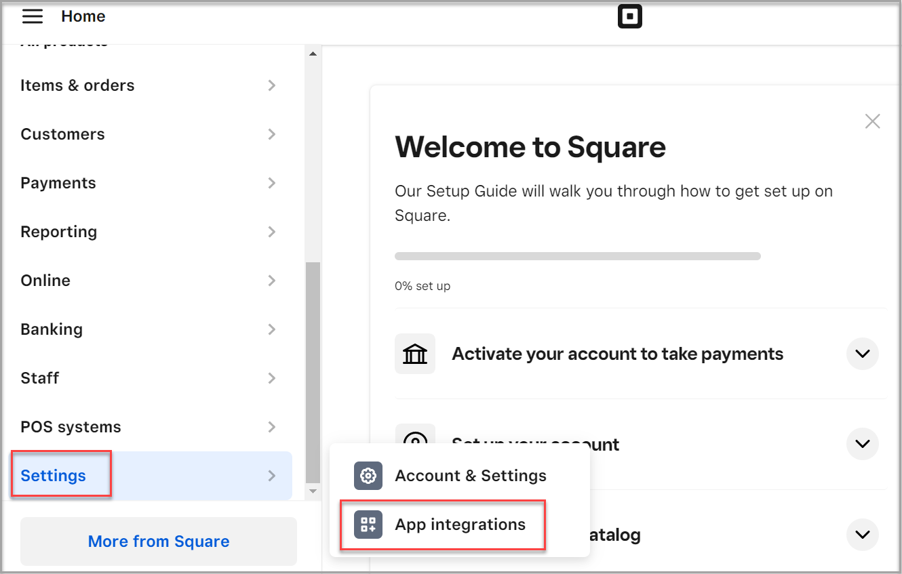
Task: Click the setup progress bar
Action: pyautogui.click(x=578, y=256)
